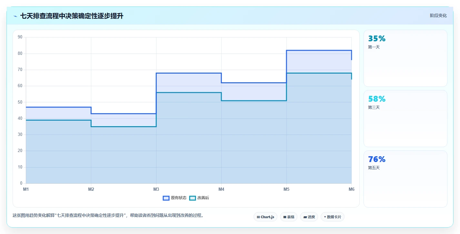Click the chart title 七天排查流程中决策确定性逐步提升
Viewport: 460px width, 234px height.
(x=72, y=16)
